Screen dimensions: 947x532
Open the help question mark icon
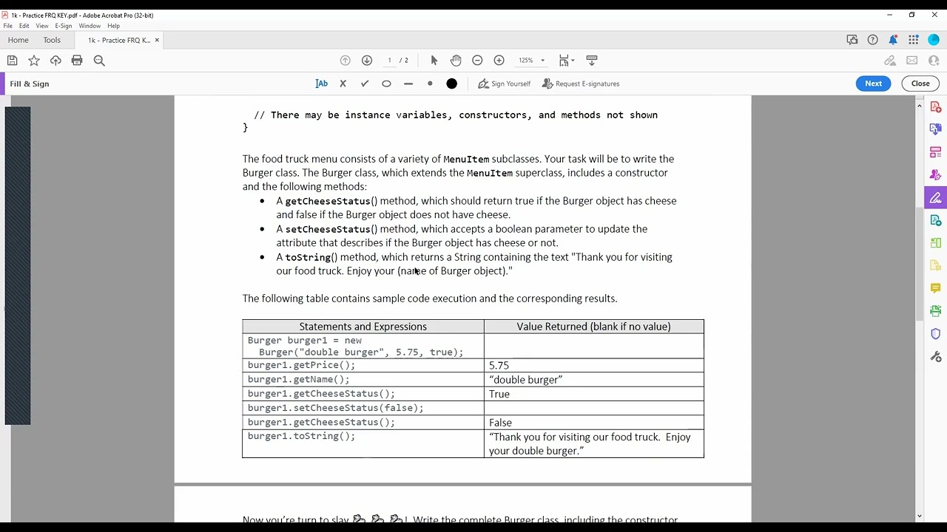[x=873, y=40]
